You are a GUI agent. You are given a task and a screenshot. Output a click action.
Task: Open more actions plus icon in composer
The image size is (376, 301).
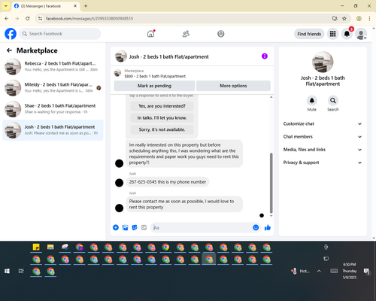click(x=116, y=227)
